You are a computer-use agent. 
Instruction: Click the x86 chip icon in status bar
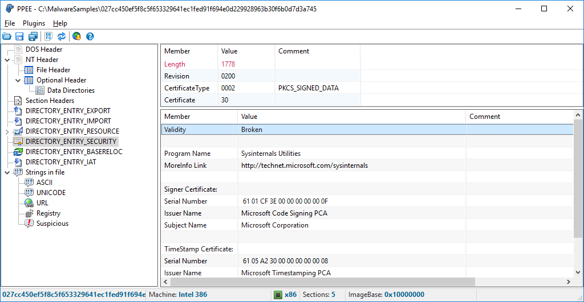pos(278,295)
